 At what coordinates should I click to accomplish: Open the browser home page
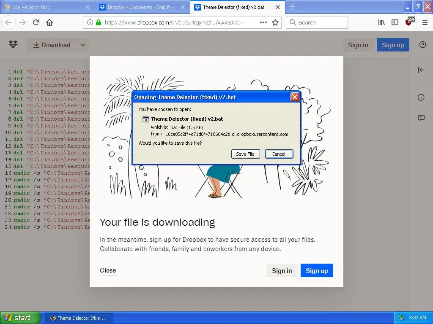(x=49, y=23)
